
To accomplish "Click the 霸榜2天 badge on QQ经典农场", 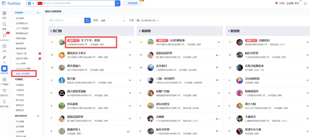I will [x=162, y=40].
